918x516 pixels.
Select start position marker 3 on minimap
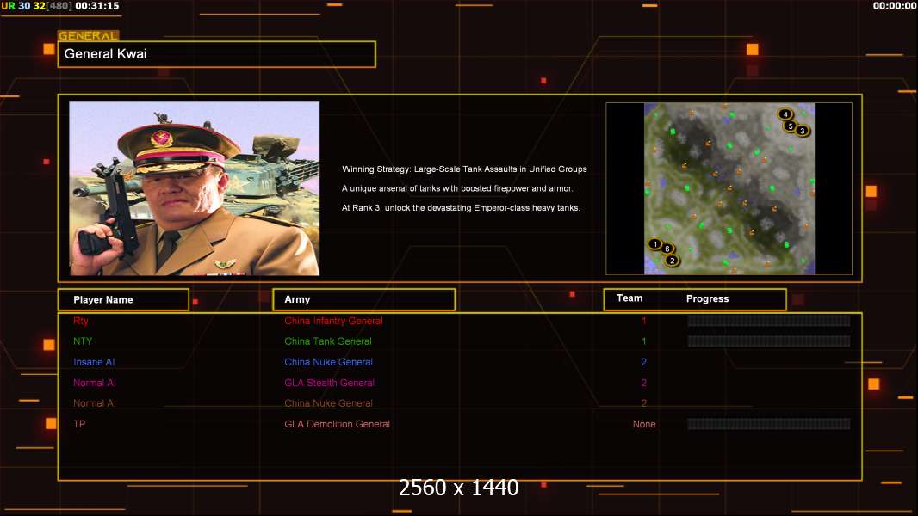click(803, 131)
